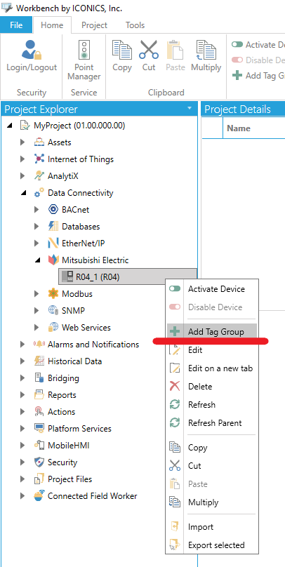Click the Alarms and Notifications bell icon
The image size is (285, 567).
[39, 345]
